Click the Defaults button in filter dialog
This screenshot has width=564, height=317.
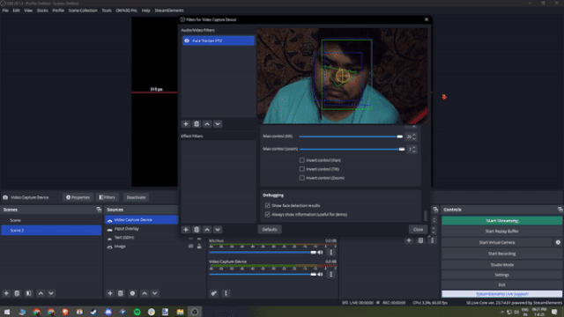point(270,229)
